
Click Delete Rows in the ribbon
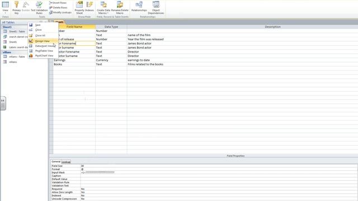[x=58, y=7]
